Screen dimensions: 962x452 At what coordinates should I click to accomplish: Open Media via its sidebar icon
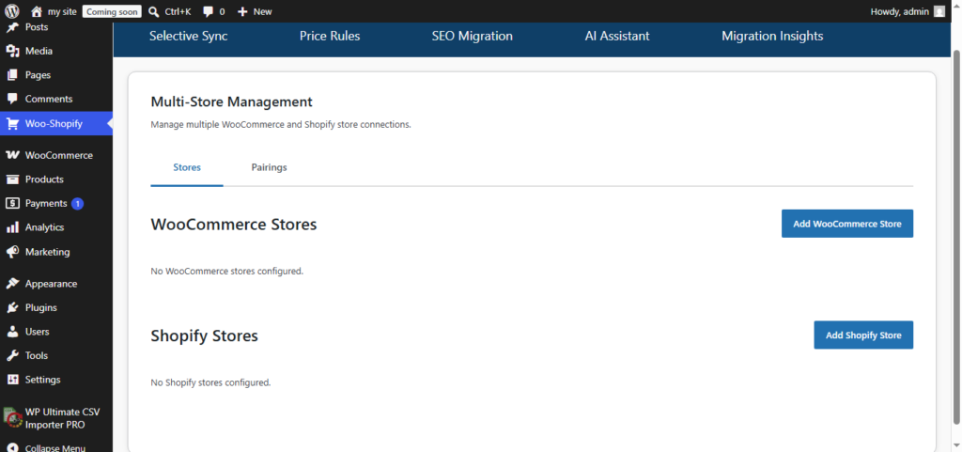(x=12, y=51)
